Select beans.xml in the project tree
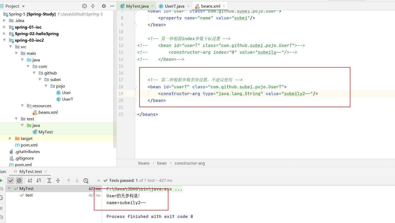395x223 pixels. pos(48,112)
